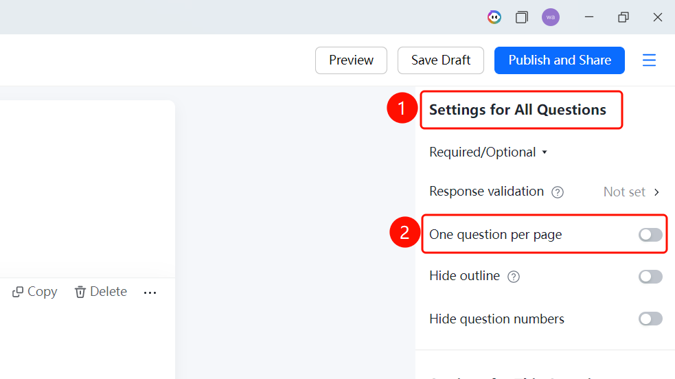675x379 pixels.
Task: Close the browser window
Action: pos(657,17)
